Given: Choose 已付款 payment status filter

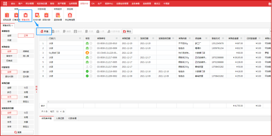Looking at the screenshot, I should pyautogui.click(x=26, y=77).
